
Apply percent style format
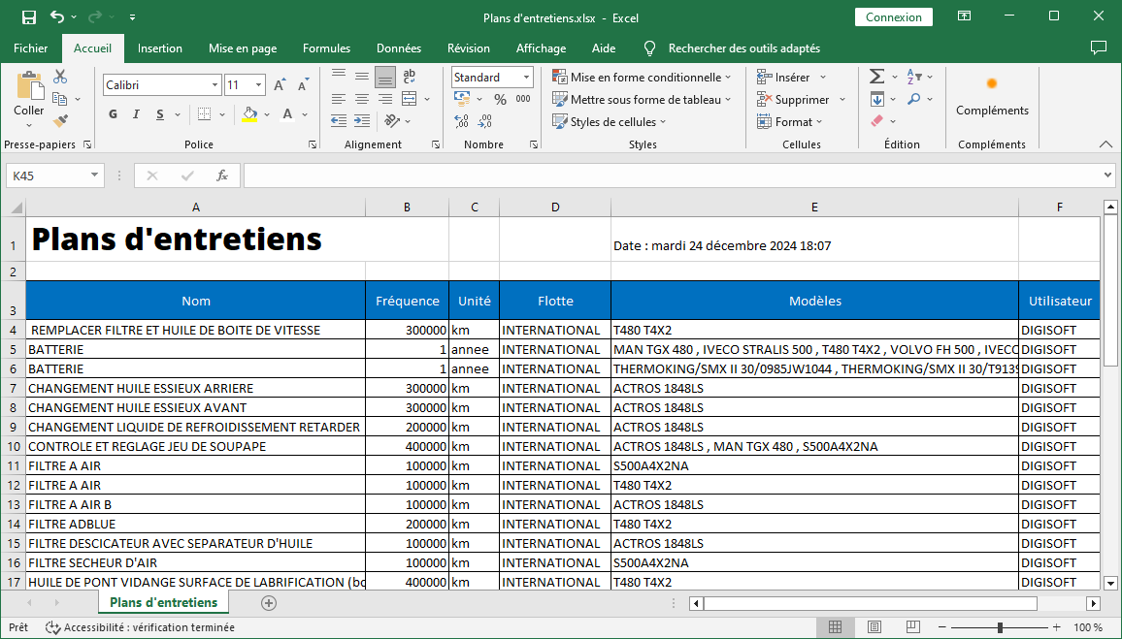[500, 99]
